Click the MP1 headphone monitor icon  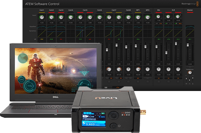point(138,82)
